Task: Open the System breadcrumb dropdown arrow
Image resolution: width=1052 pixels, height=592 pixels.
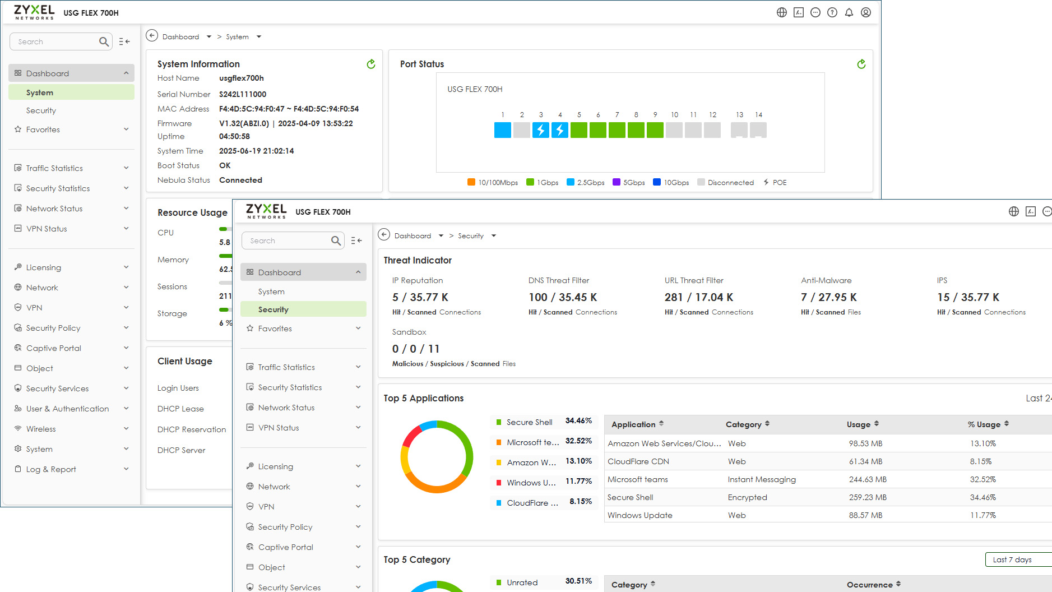Action: tap(259, 37)
